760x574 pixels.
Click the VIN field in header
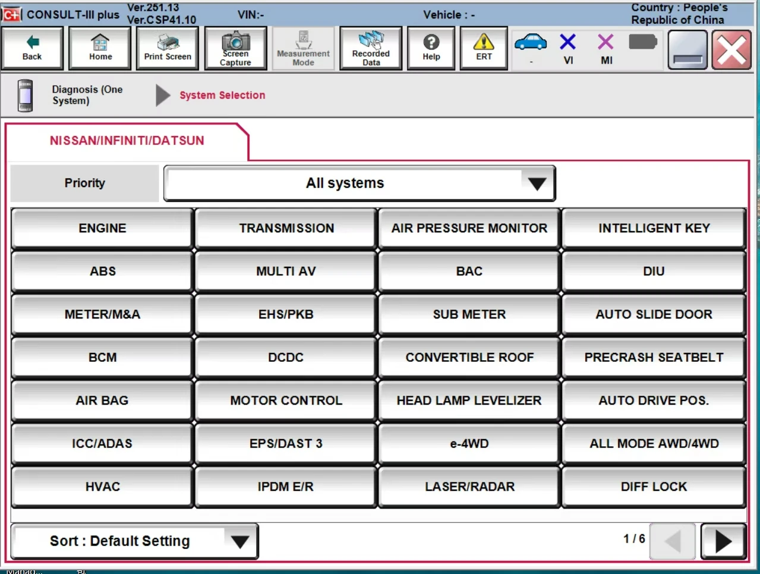[x=251, y=15]
